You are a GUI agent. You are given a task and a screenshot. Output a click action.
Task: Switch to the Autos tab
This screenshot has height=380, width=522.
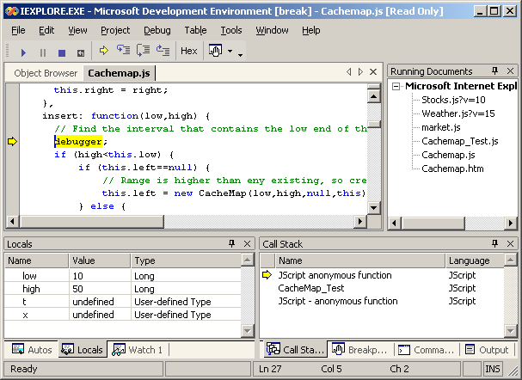32,350
